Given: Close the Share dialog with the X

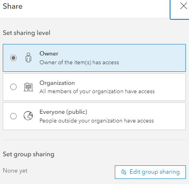Looking at the screenshot, I should click(183, 6).
